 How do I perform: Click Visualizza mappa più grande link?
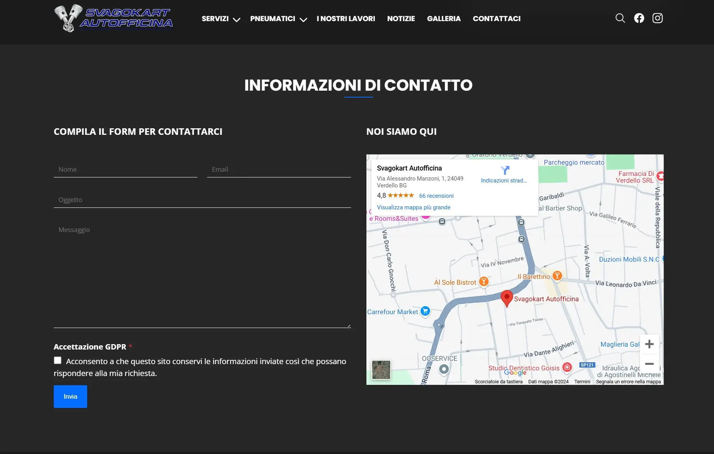pos(414,207)
